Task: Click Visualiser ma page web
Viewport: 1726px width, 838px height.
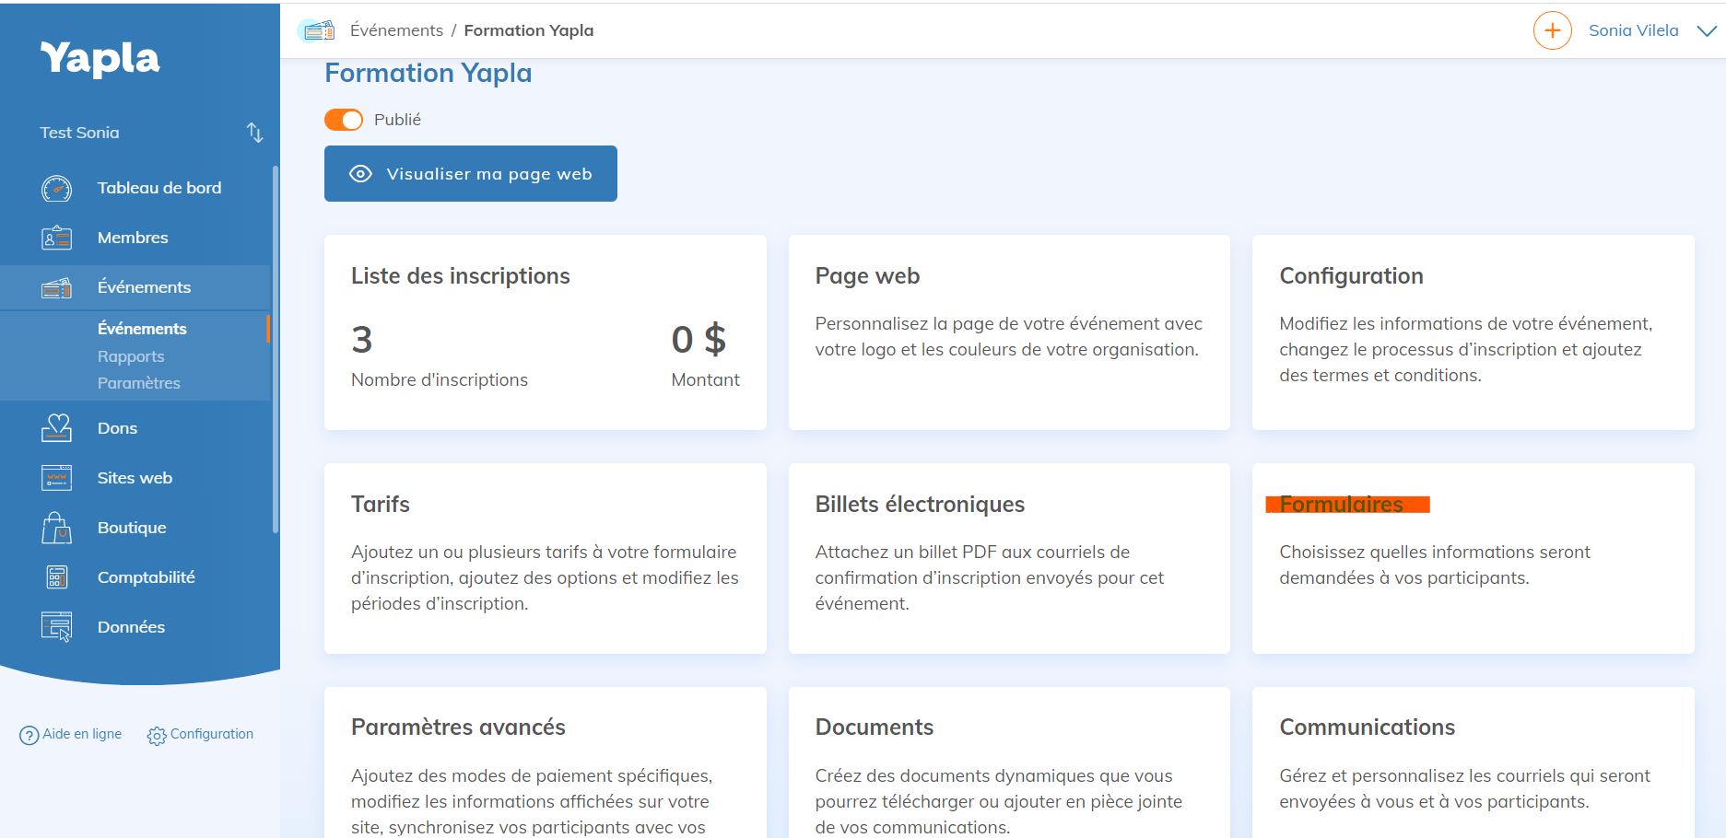Action: [x=470, y=173]
